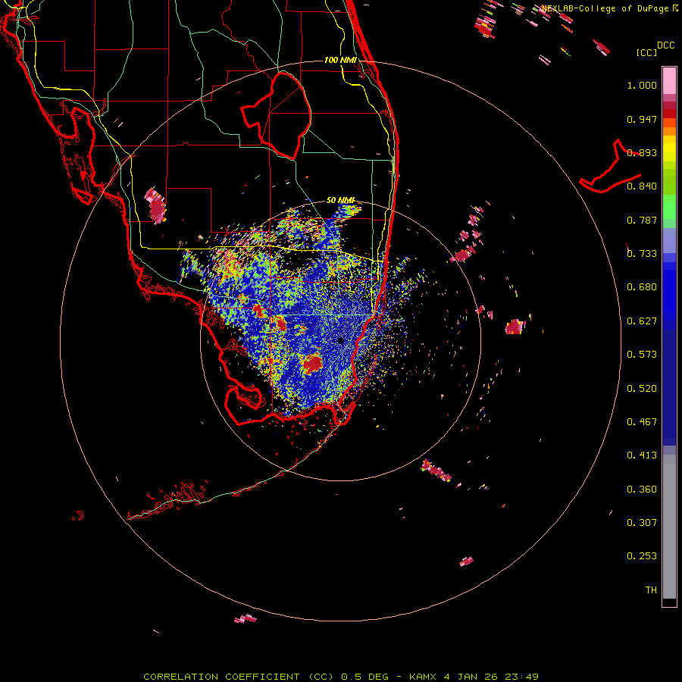Select the 0.733 color scale value
The image size is (682, 682).
642,254
